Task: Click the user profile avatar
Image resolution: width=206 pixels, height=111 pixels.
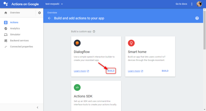Action: (199, 4)
